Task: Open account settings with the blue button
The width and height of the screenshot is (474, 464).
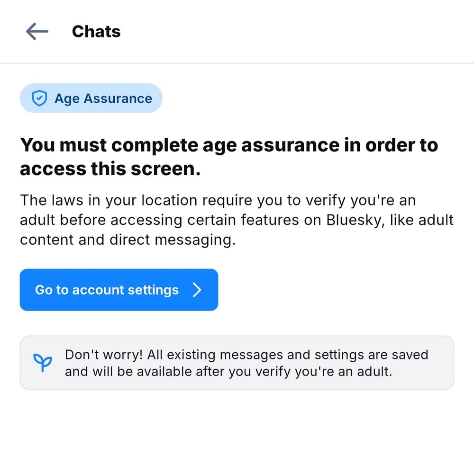Action: click(118, 290)
